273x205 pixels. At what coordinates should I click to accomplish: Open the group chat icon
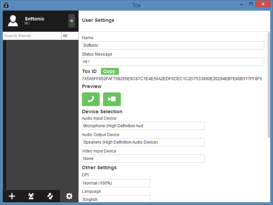click(31, 196)
